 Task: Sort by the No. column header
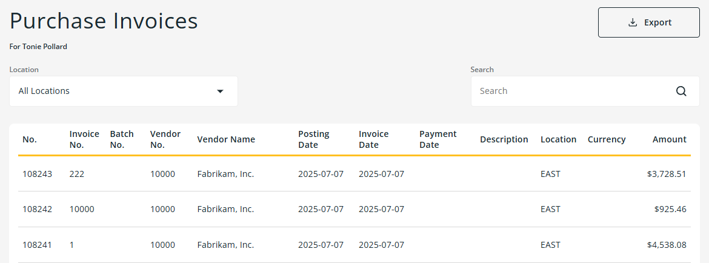click(30, 139)
